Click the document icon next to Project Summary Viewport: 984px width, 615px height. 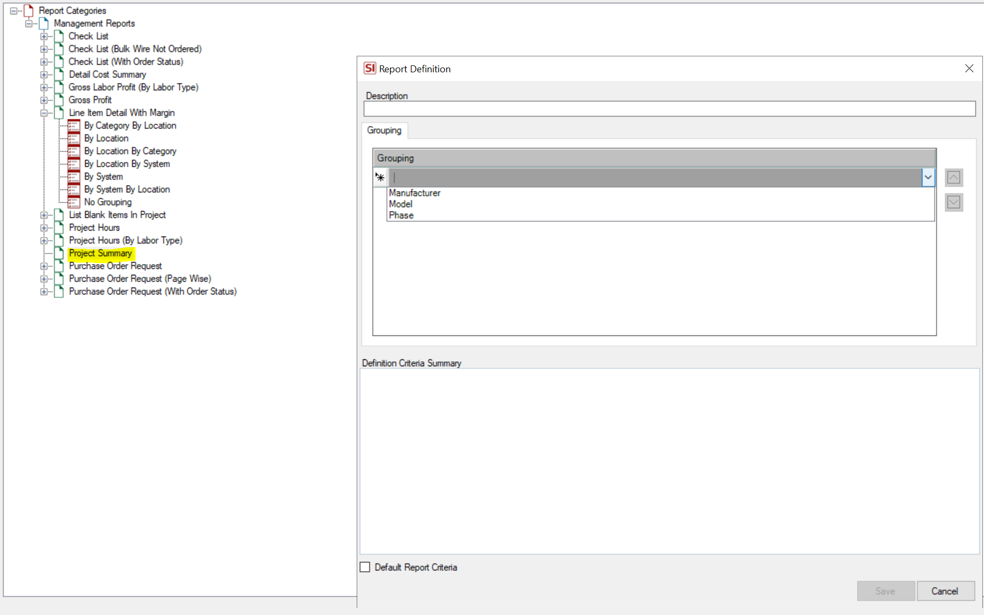click(x=58, y=253)
